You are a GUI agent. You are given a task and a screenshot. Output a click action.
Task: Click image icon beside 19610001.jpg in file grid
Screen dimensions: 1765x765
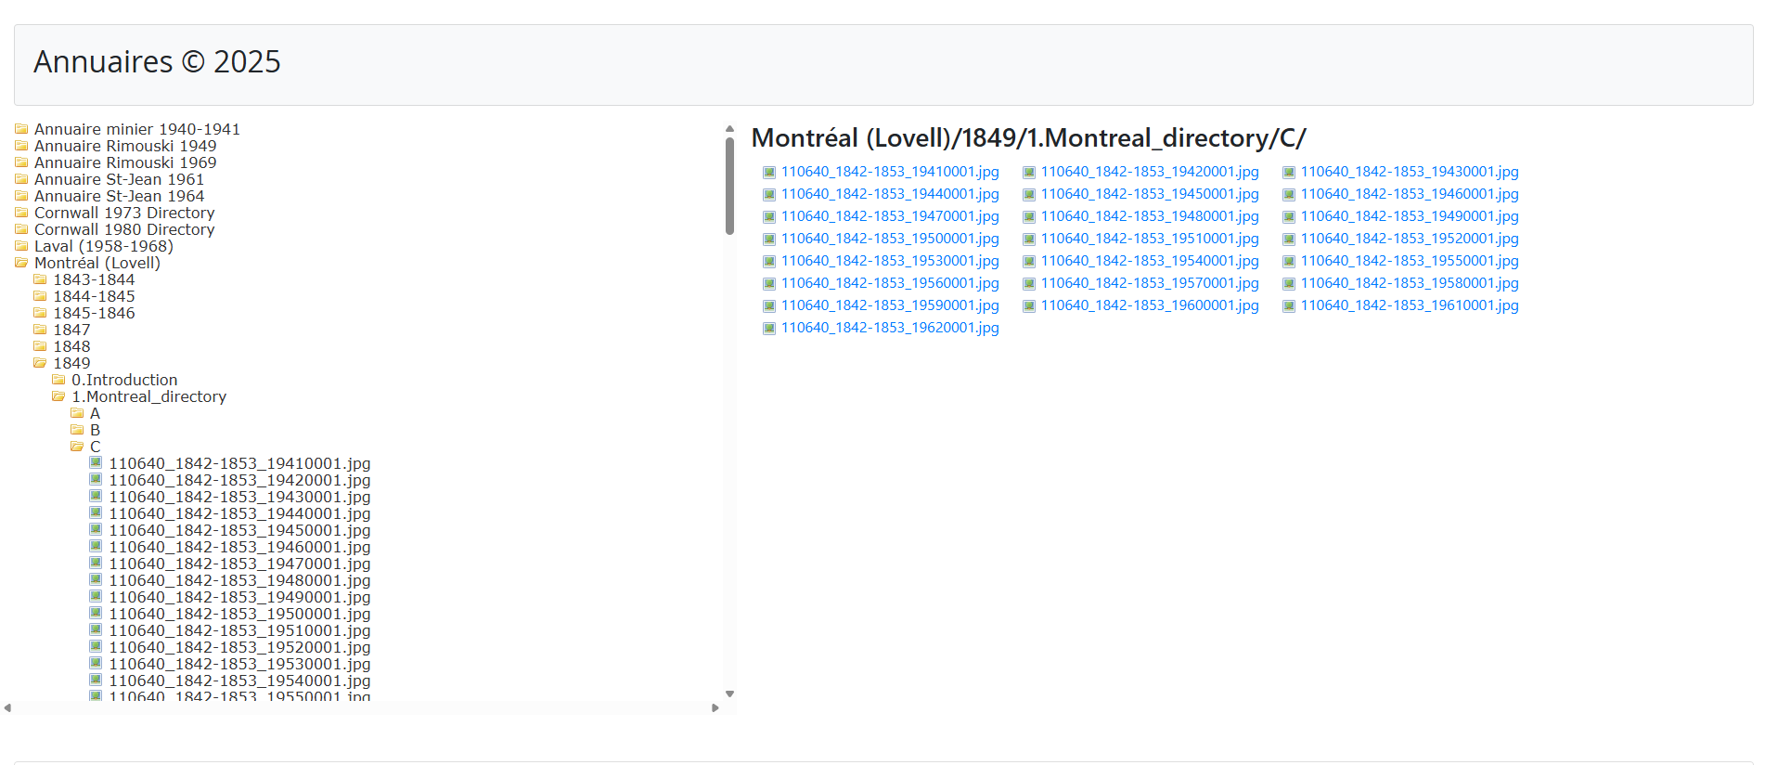(1288, 306)
